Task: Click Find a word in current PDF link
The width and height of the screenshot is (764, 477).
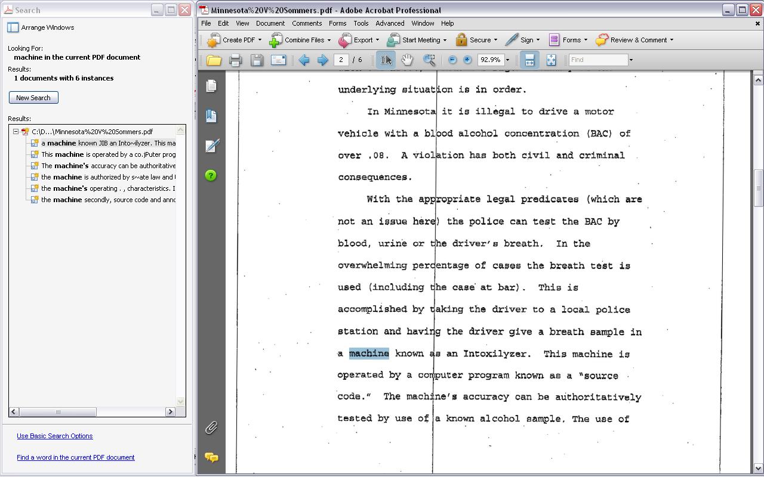Action: click(76, 457)
